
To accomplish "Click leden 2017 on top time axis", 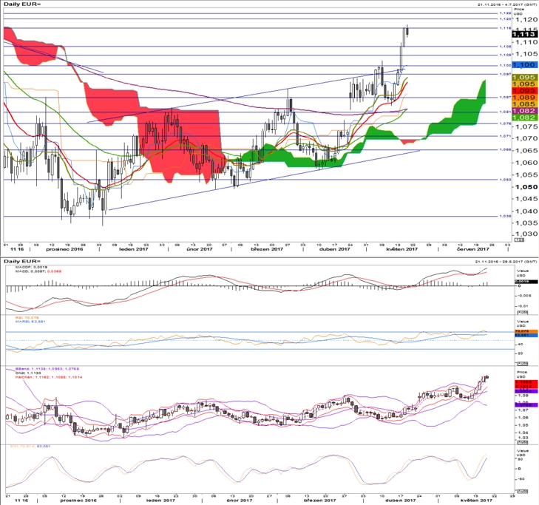I will [133, 249].
